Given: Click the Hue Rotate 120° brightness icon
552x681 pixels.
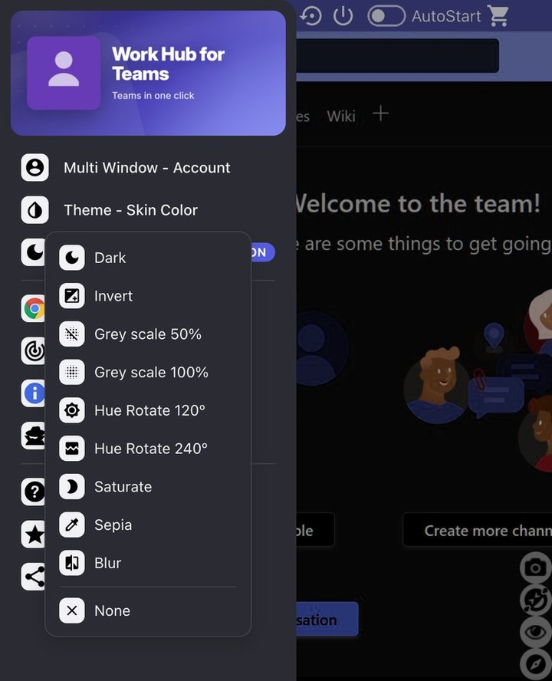Looking at the screenshot, I should [x=72, y=410].
